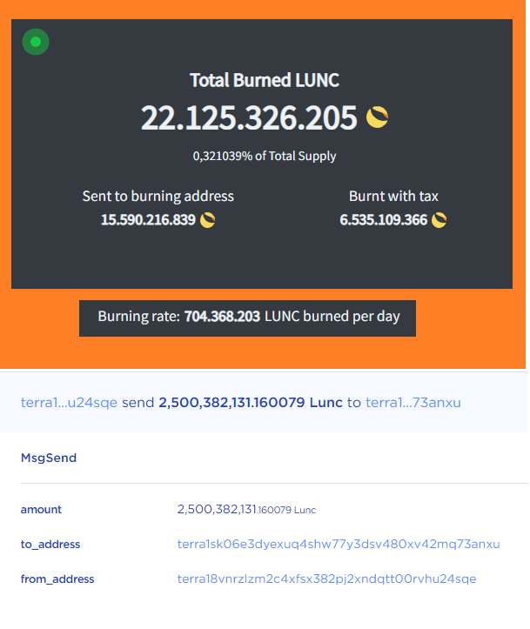Open recipient link terra1...73anxu
Screen dimensions: 530x629
tap(413, 402)
